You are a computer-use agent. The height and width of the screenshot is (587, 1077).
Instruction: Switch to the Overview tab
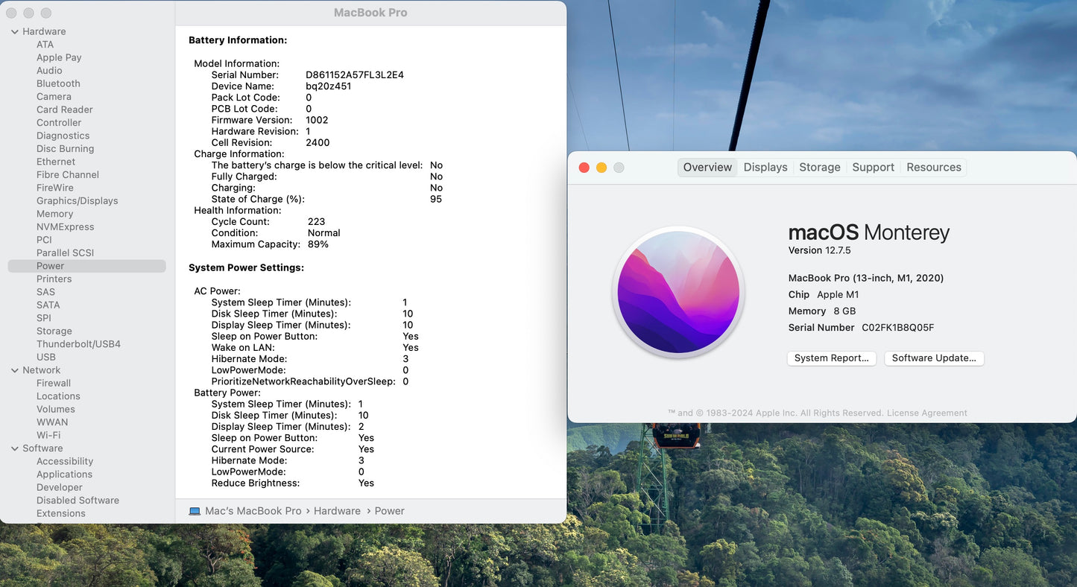[x=707, y=168]
